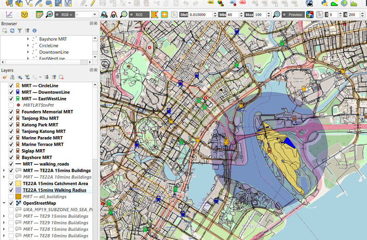
Task: Expand the Bayshore MRT browser item
Action: pos(28,40)
